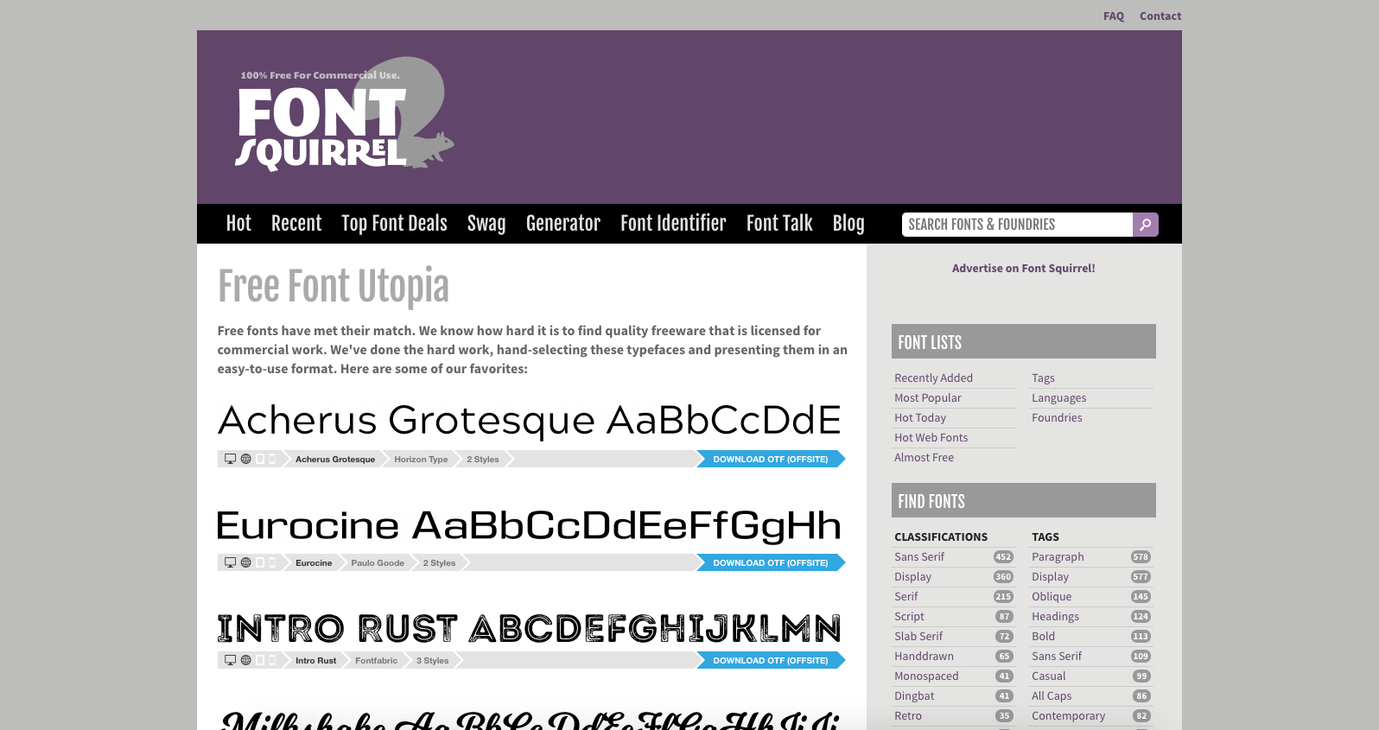Go to Top Font Deals

(x=394, y=224)
